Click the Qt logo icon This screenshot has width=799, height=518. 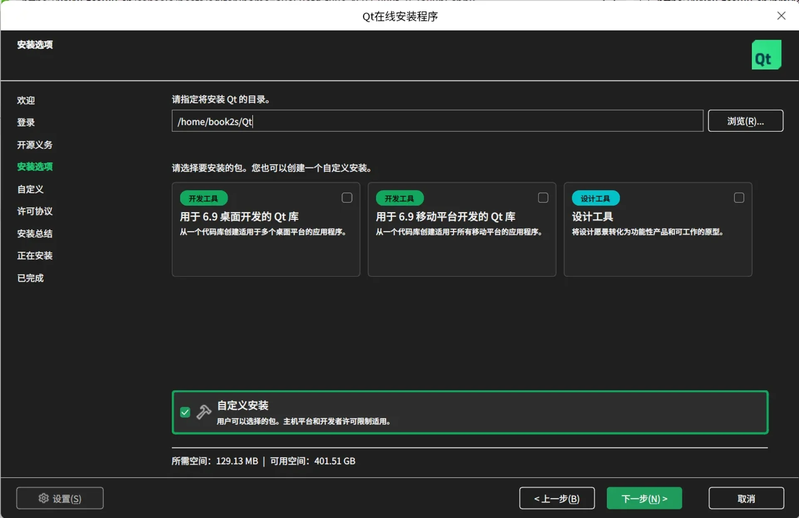click(766, 55)
